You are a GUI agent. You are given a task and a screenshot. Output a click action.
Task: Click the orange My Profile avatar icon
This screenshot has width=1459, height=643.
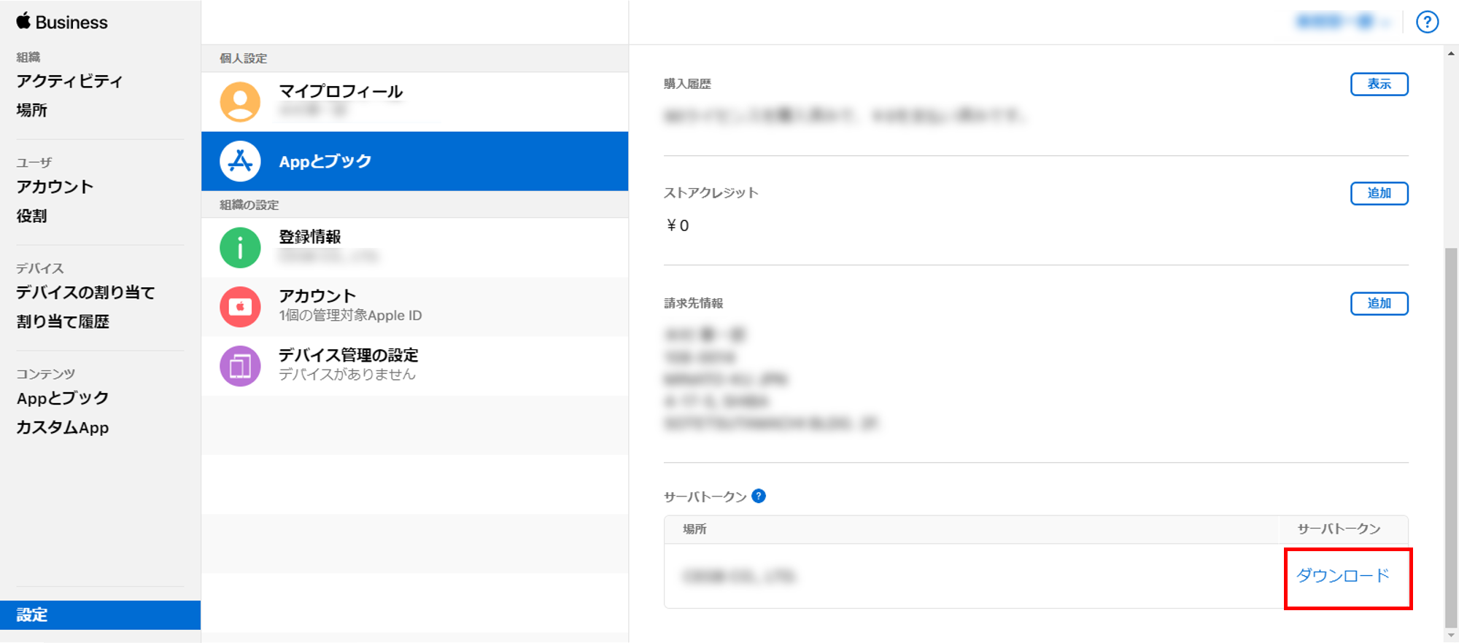click(240, 101)
